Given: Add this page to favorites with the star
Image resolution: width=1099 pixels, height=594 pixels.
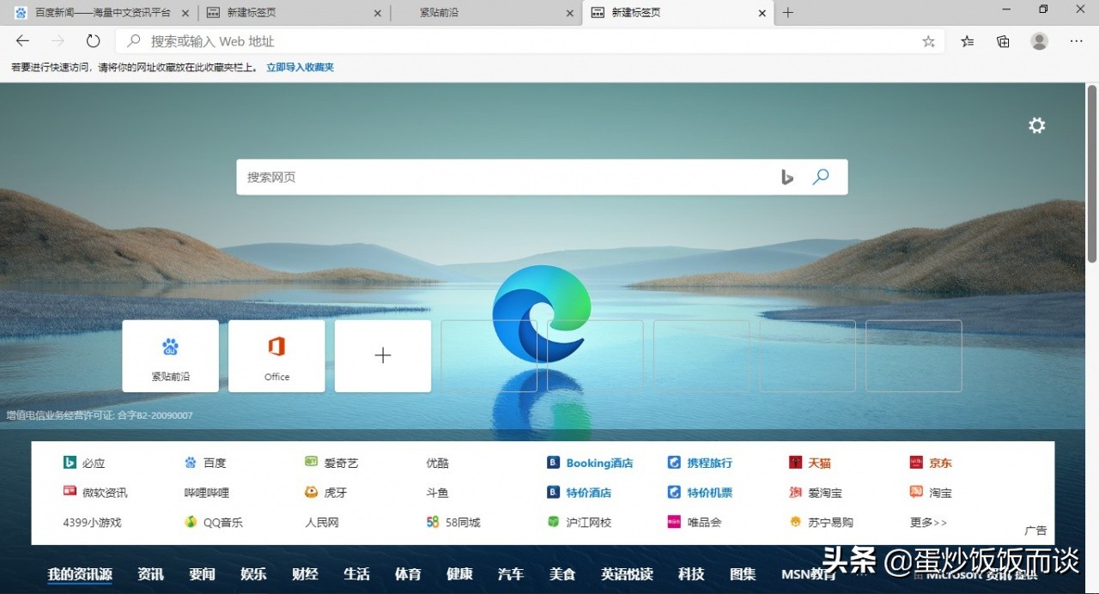Looking at the screenshot, I should point(928,40).
